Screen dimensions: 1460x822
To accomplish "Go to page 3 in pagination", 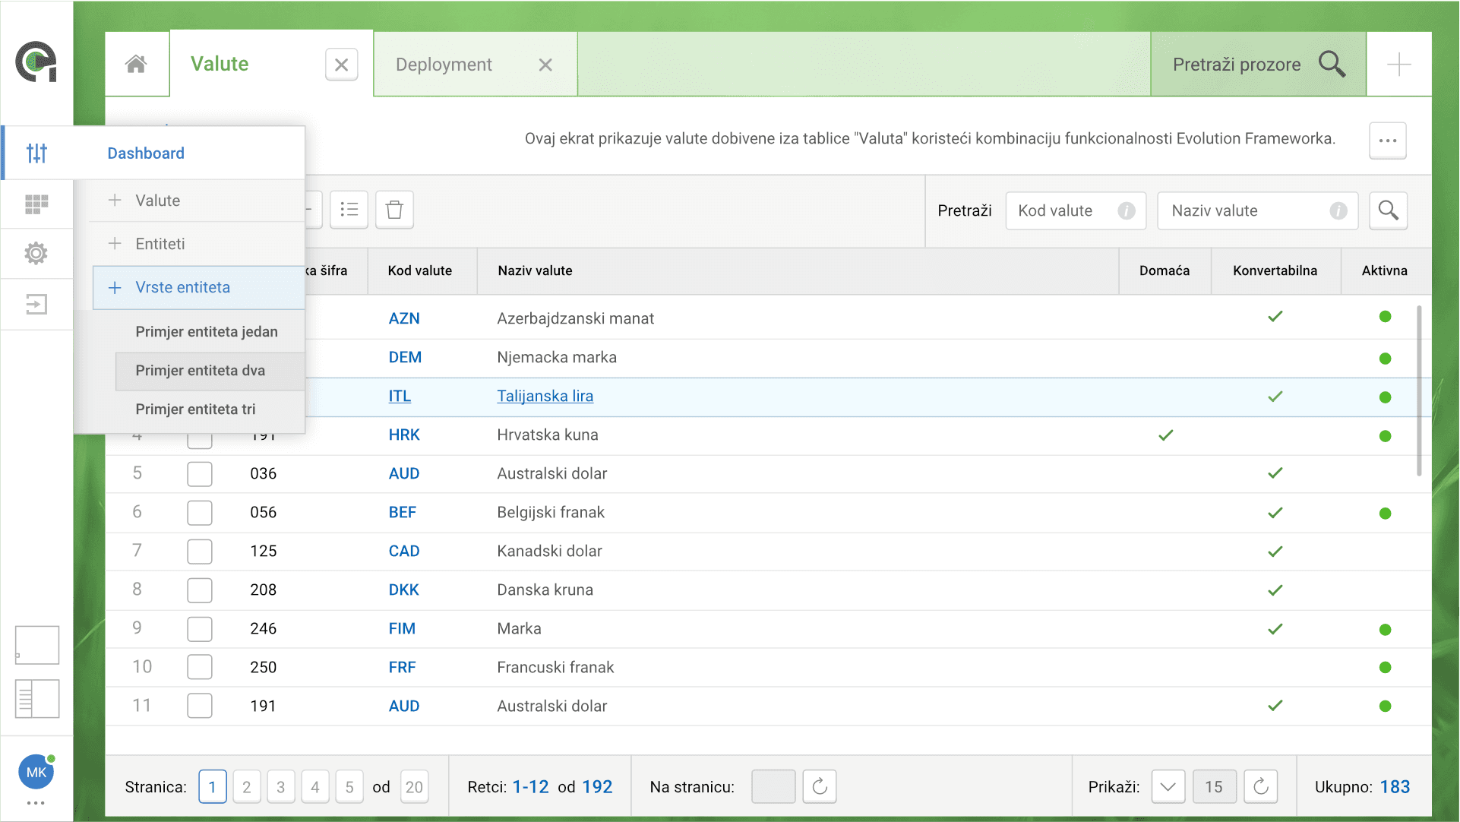I will tap(280, 786).
